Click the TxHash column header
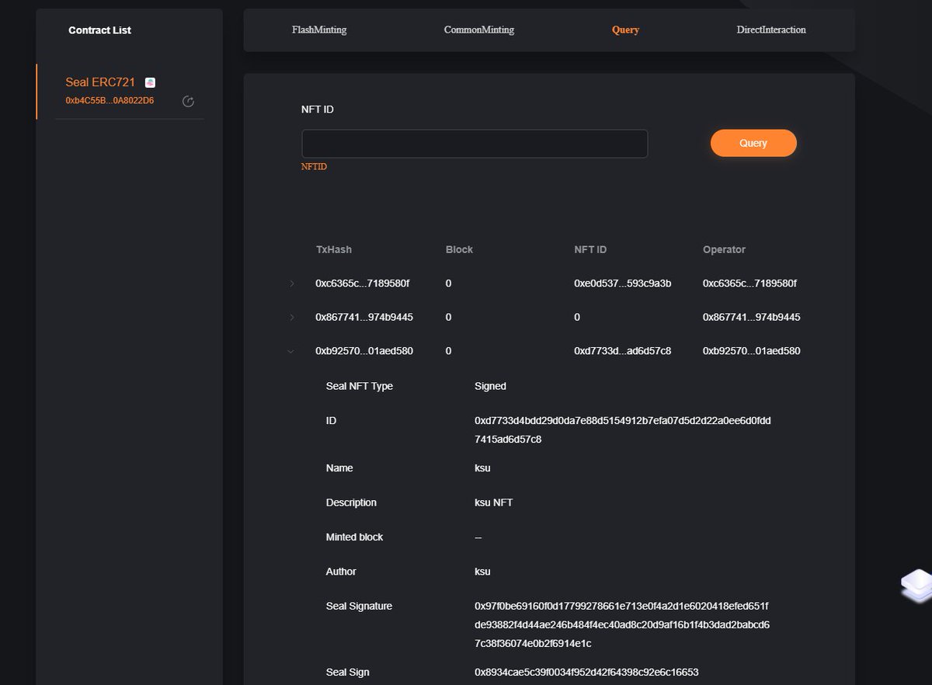Image resolution: width=932 pixels, height=685 pixels. pyautogui.click(x=334, y=250)
